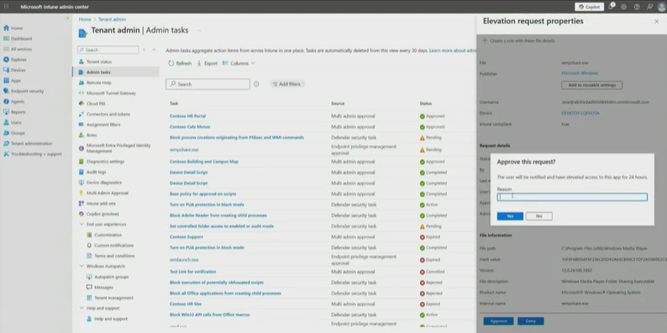Open the help question mark icon
667x333 pixels.
coord(637,7)
